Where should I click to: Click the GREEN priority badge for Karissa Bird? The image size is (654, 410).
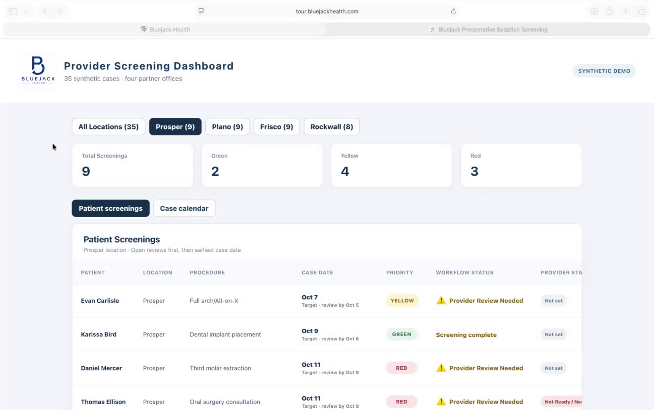(x=402, y=334)
